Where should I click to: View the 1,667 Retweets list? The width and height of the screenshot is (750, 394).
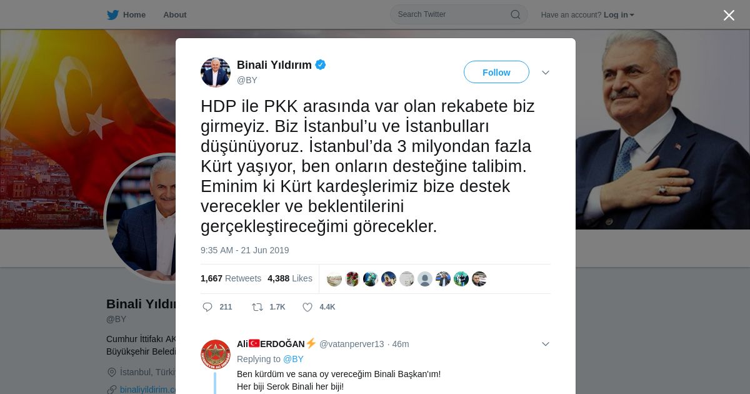point(231,278)
